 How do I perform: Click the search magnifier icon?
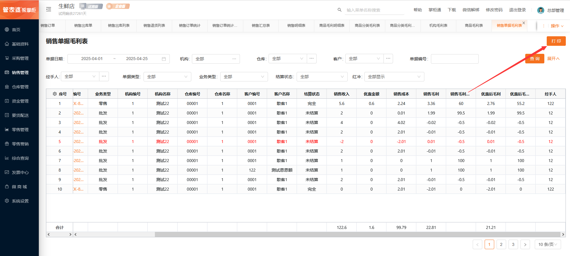point(340,10)
